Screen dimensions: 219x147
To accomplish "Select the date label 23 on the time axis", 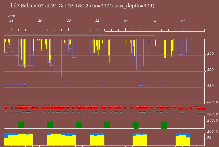I will tap(154, 21).
